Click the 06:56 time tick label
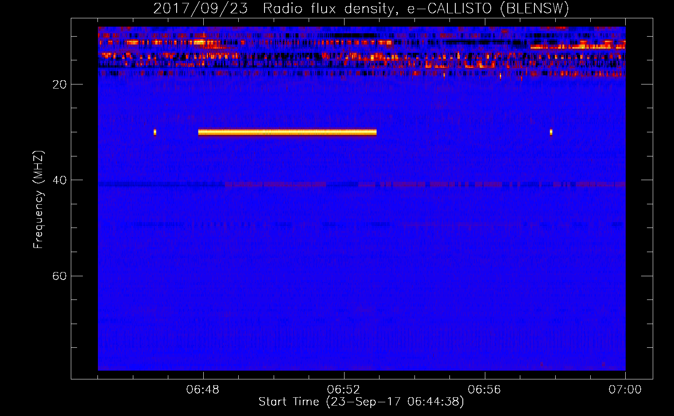 point(484,390)
